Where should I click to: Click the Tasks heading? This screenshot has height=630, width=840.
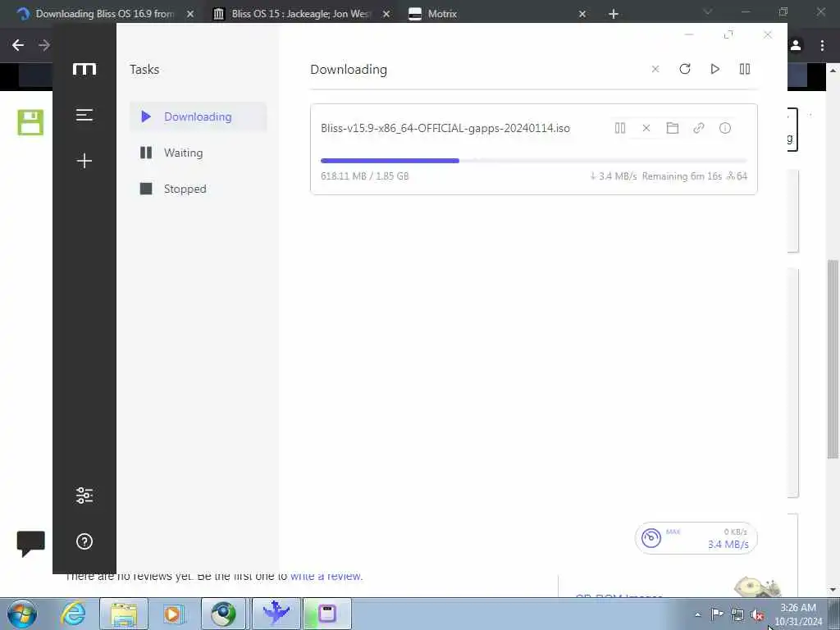(x=144, y=70)
